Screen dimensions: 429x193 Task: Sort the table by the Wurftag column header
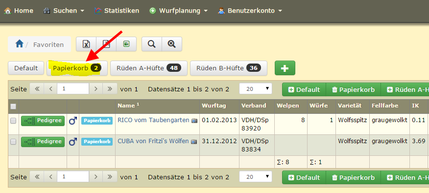click(214, 106)
